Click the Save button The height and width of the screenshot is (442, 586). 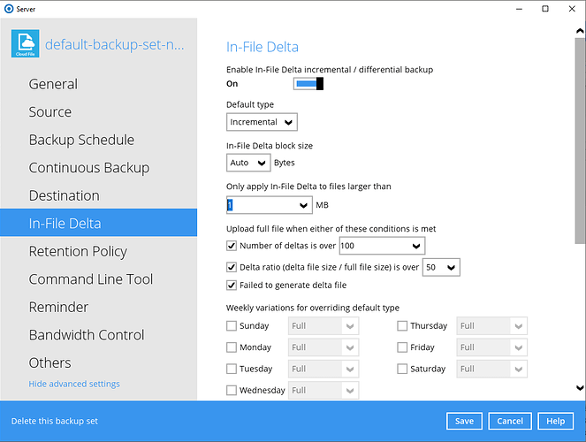coord(464,421)
